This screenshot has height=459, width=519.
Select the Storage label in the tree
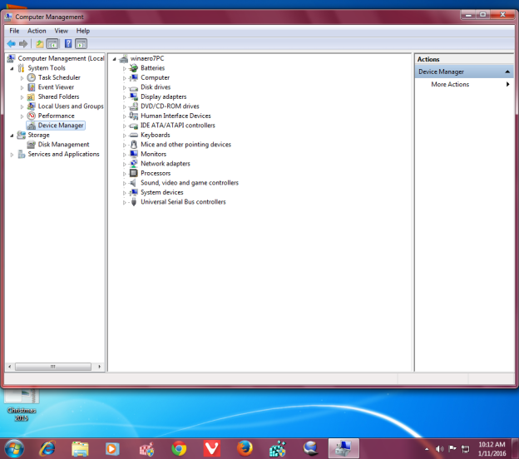click(39, 135)
